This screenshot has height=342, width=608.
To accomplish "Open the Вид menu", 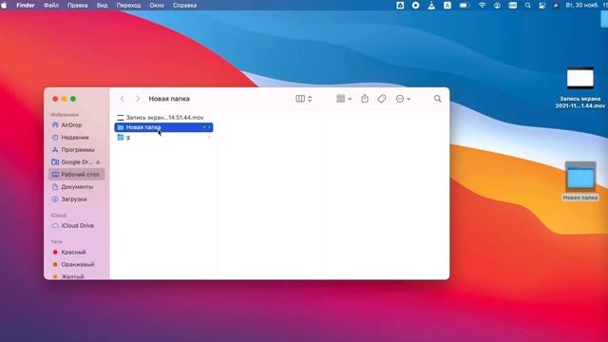I will click(102, 6).
